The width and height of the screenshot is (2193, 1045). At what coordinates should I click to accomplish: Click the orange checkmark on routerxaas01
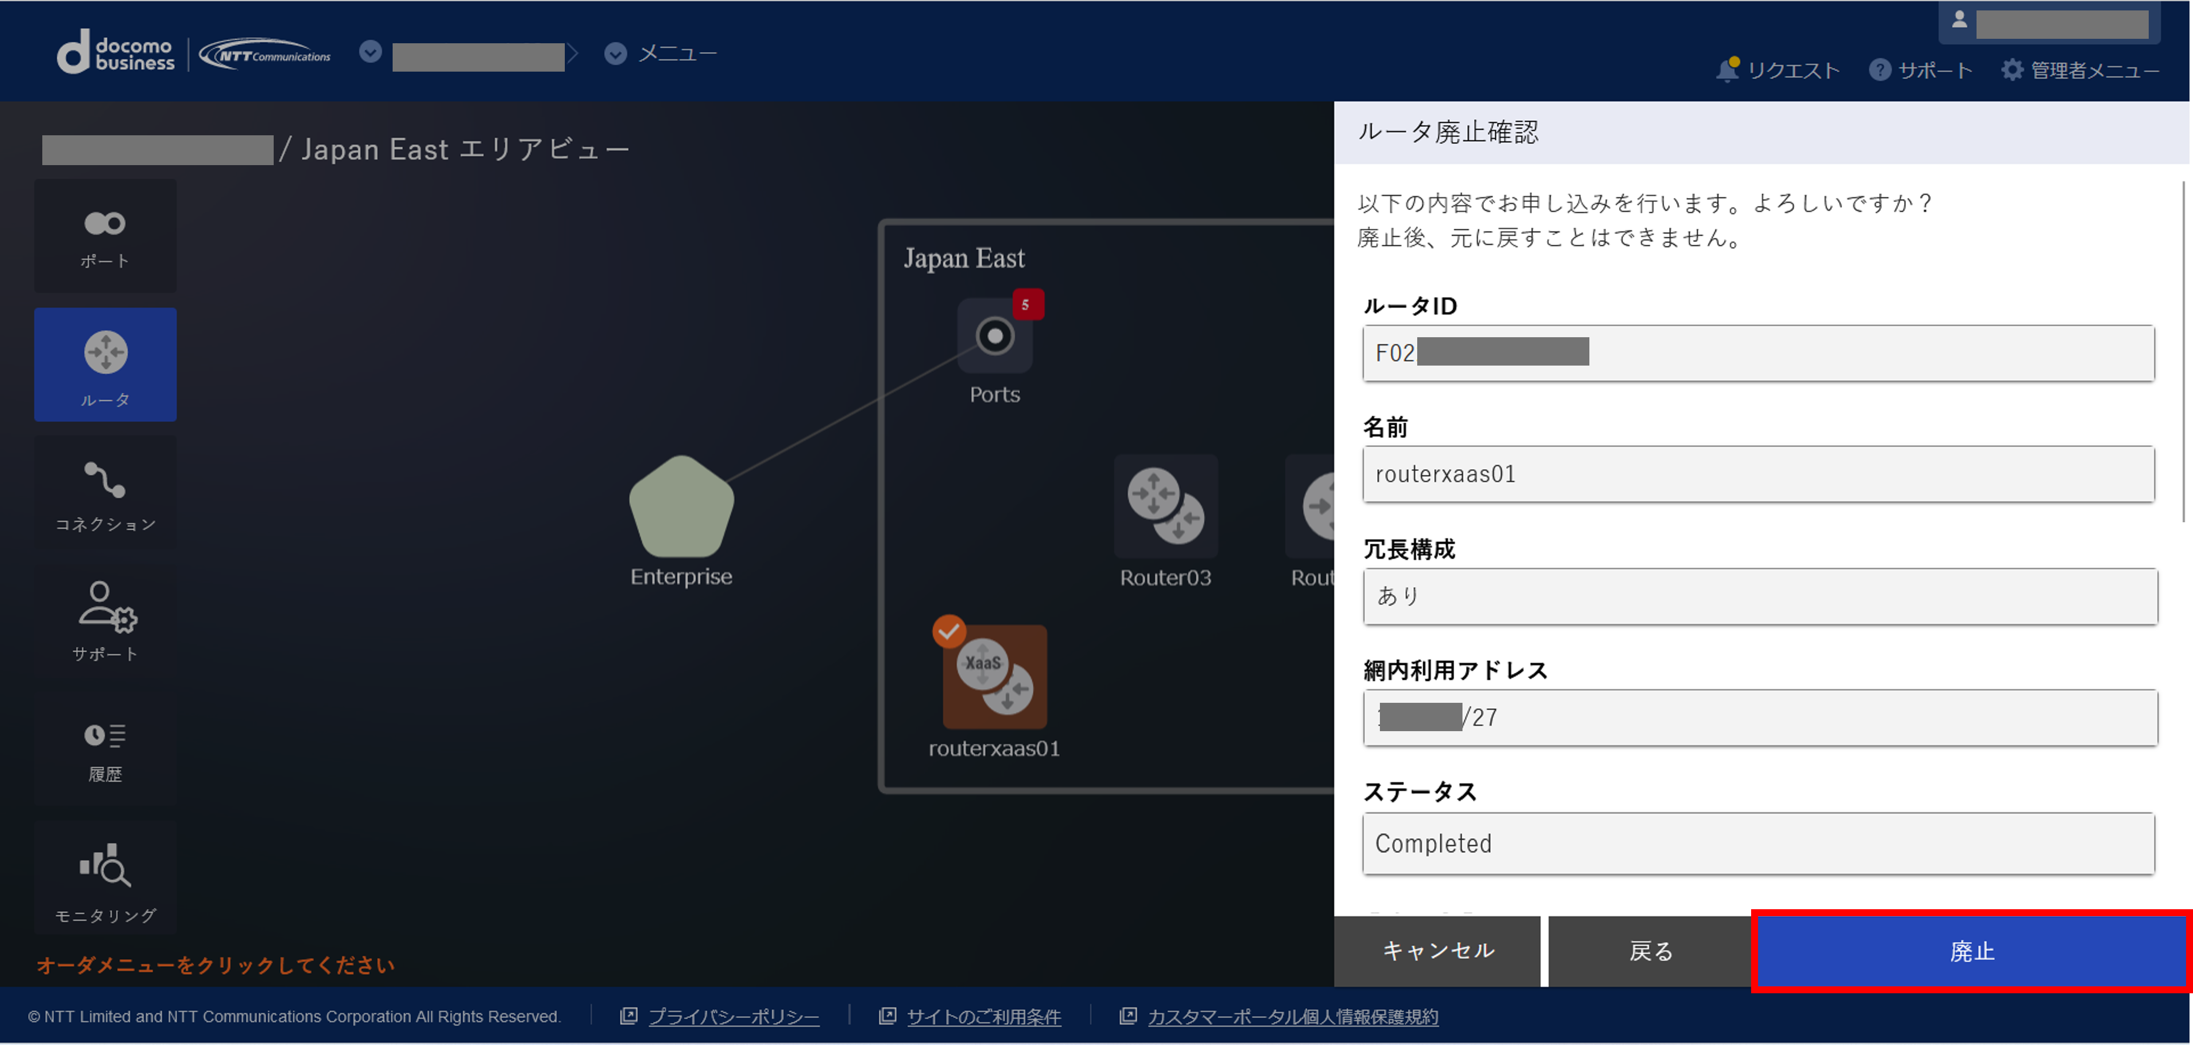click(x=948, y=631)
